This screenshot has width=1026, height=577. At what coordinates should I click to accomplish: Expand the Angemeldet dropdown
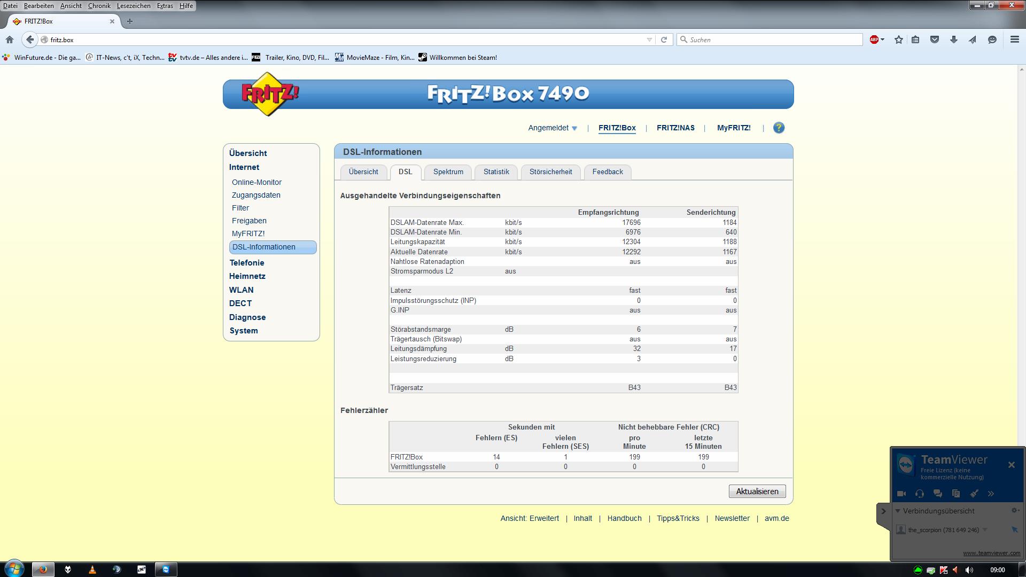tap(553, 128)
